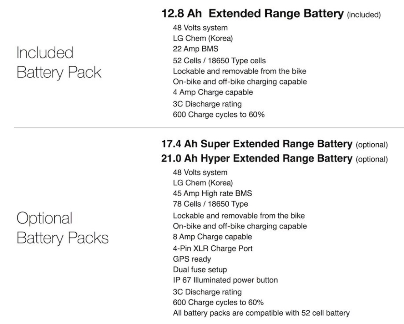Click the Included Battery Pack title
This screenshot has height=324, width=404.
pos(59,62)
